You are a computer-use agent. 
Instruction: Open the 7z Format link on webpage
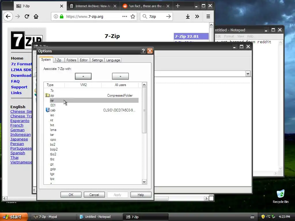click(x=21, y=64)
